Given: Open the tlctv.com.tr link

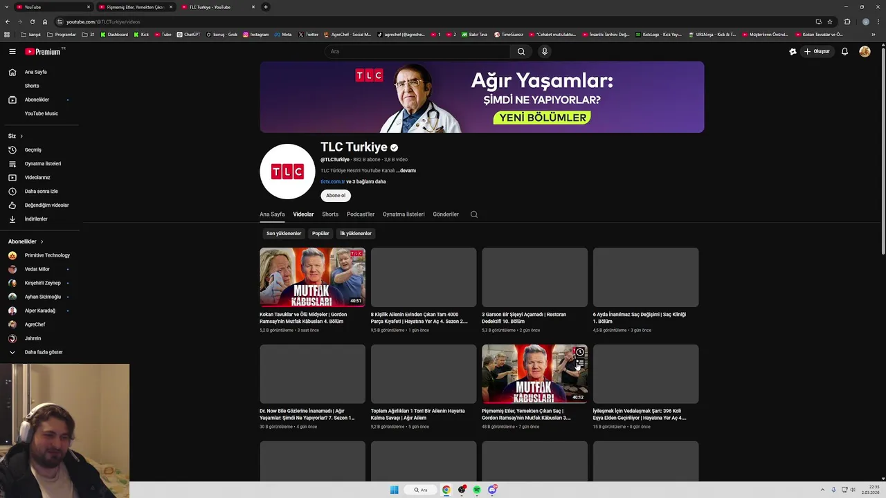Looking at the screenshot, I should click(x=332, y=182).
